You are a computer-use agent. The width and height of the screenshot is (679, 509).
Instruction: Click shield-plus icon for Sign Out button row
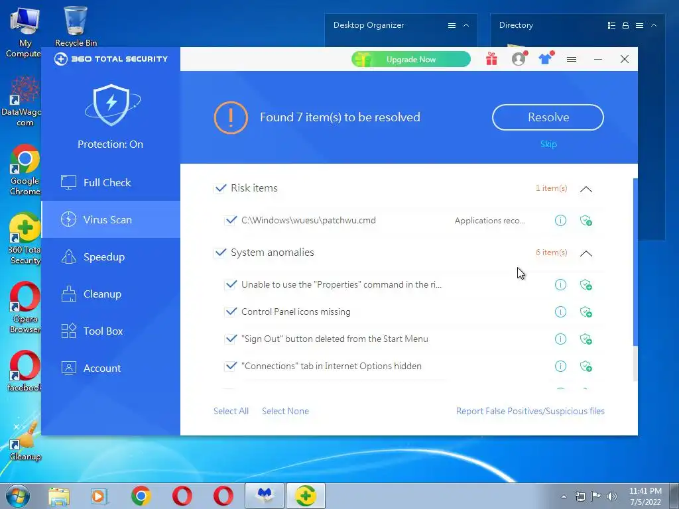[586, 339]
